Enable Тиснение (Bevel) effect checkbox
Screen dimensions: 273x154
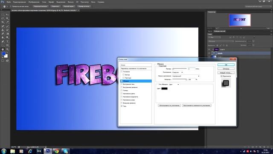point(122,71)
